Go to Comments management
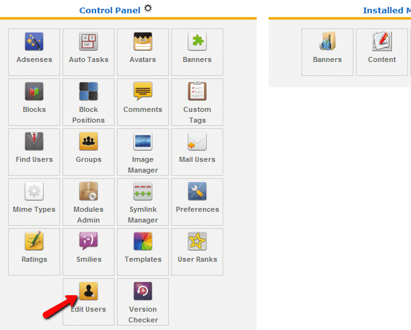Image resolution: width=411 pixels, height=330 pixels. pyautogui.click(x=143, y=101)
